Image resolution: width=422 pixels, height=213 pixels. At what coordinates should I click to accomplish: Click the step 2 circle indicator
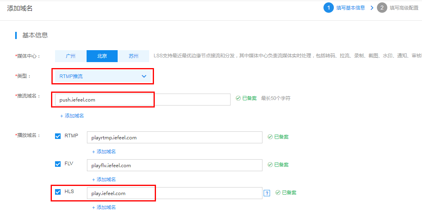(382, 8)
